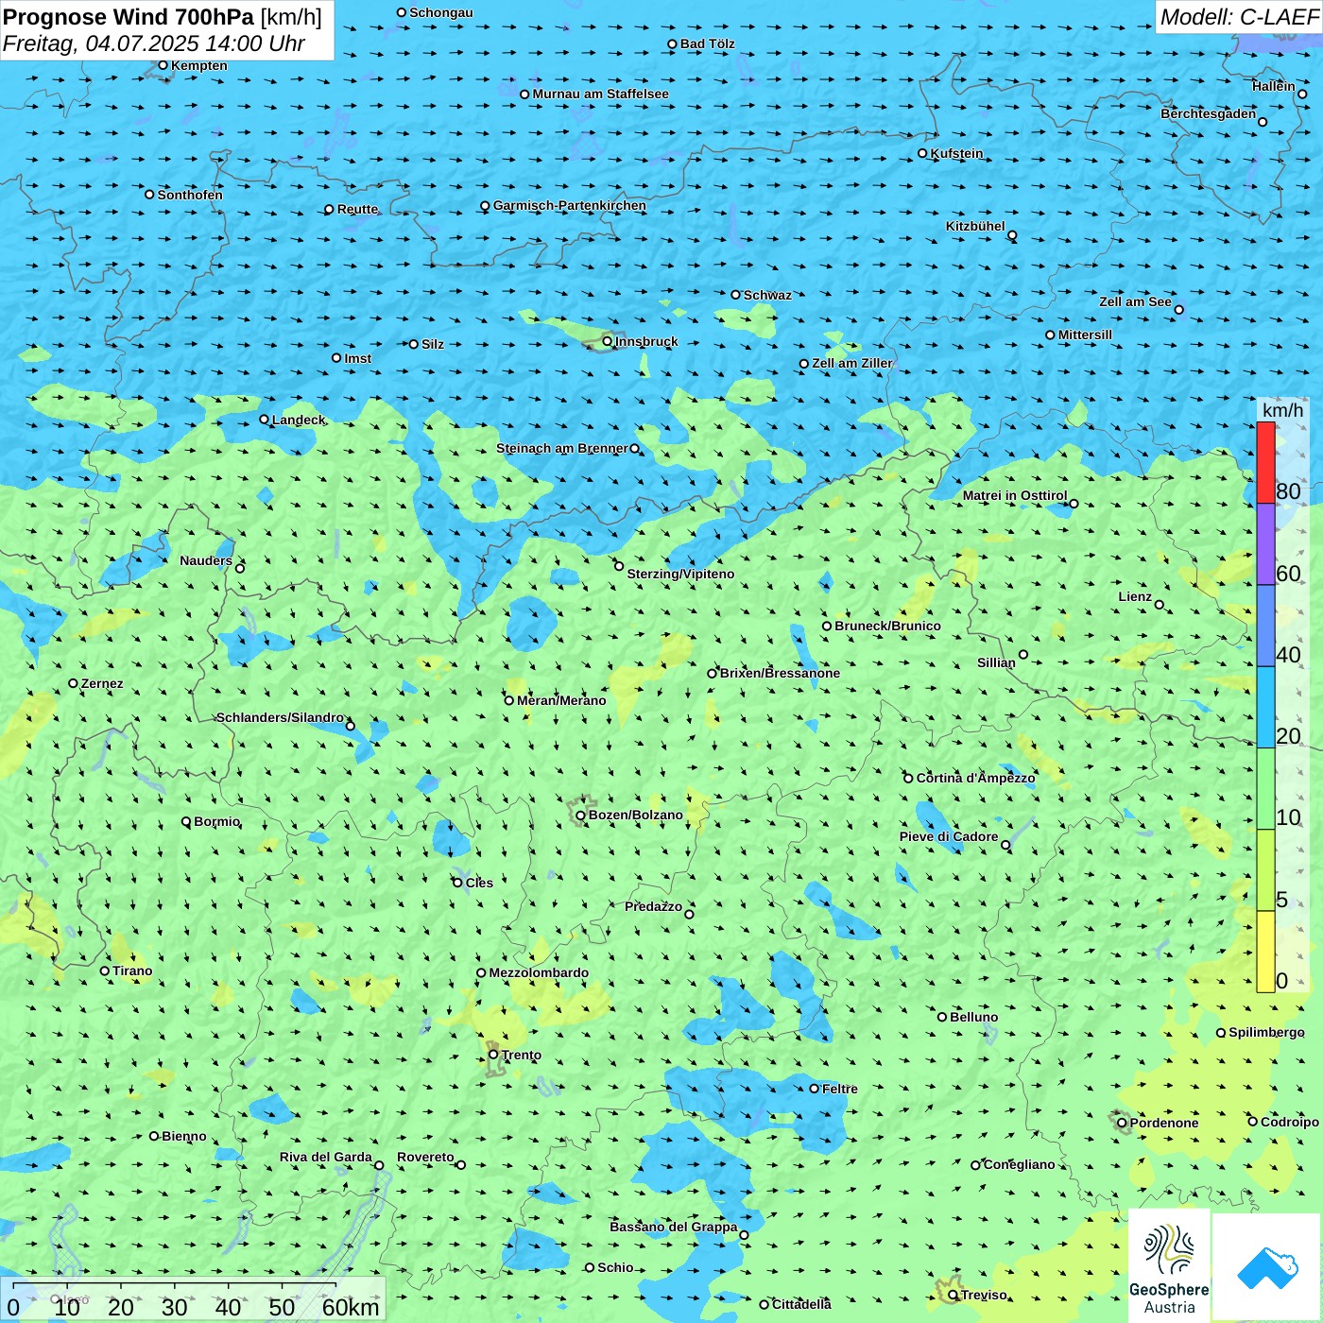Viewport: 1323px width, 1323px height.
Task: Select the Trento city label
Action: pos(521,1056)
